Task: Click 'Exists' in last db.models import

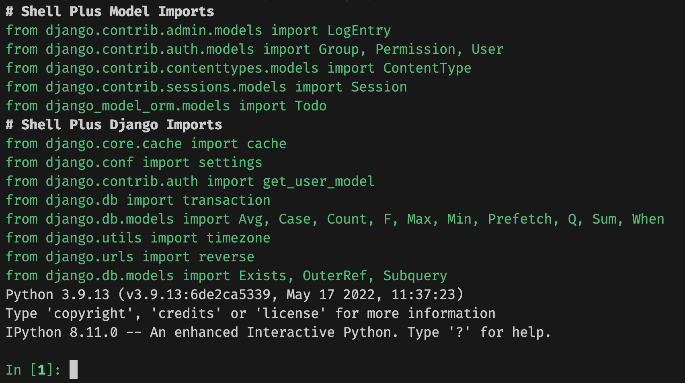Action: [x=263, y=276]
